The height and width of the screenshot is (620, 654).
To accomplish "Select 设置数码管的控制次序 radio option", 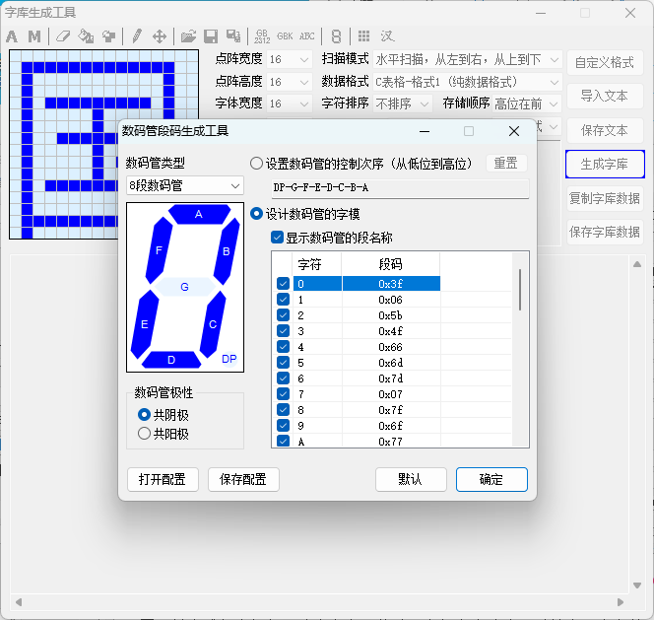I will (256, 164).
